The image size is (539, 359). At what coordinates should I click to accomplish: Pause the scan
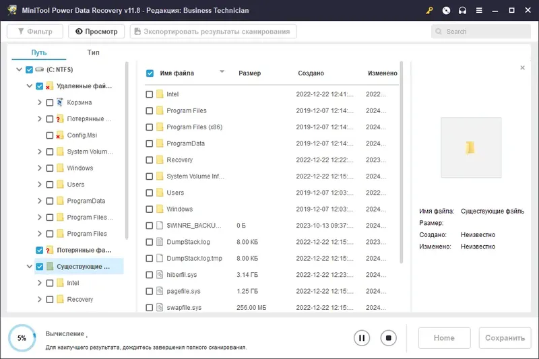362,338
